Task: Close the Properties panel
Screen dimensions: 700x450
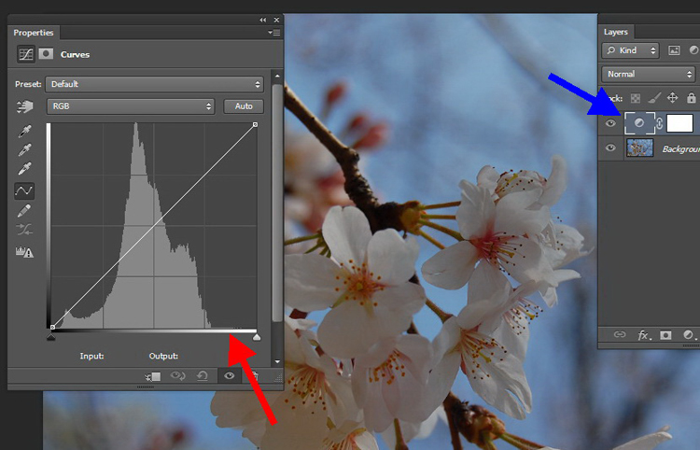Action: [x=277, y=20]
